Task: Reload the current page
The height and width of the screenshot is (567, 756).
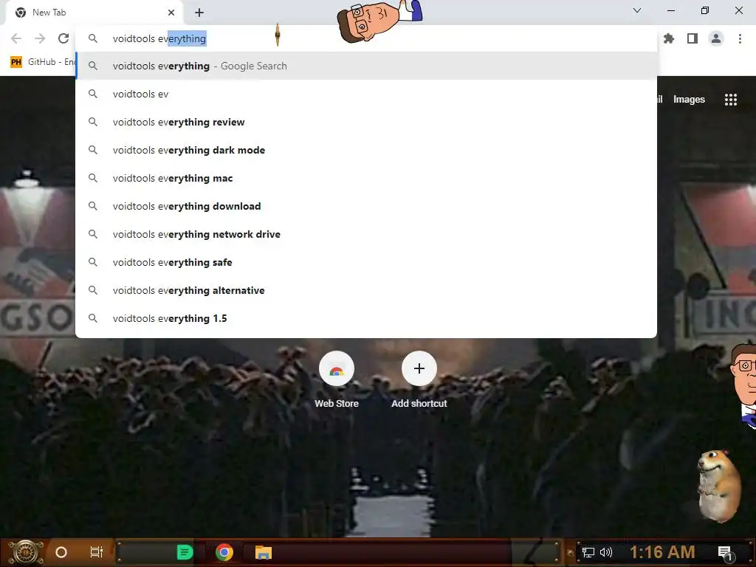Action: pos(63,38)
